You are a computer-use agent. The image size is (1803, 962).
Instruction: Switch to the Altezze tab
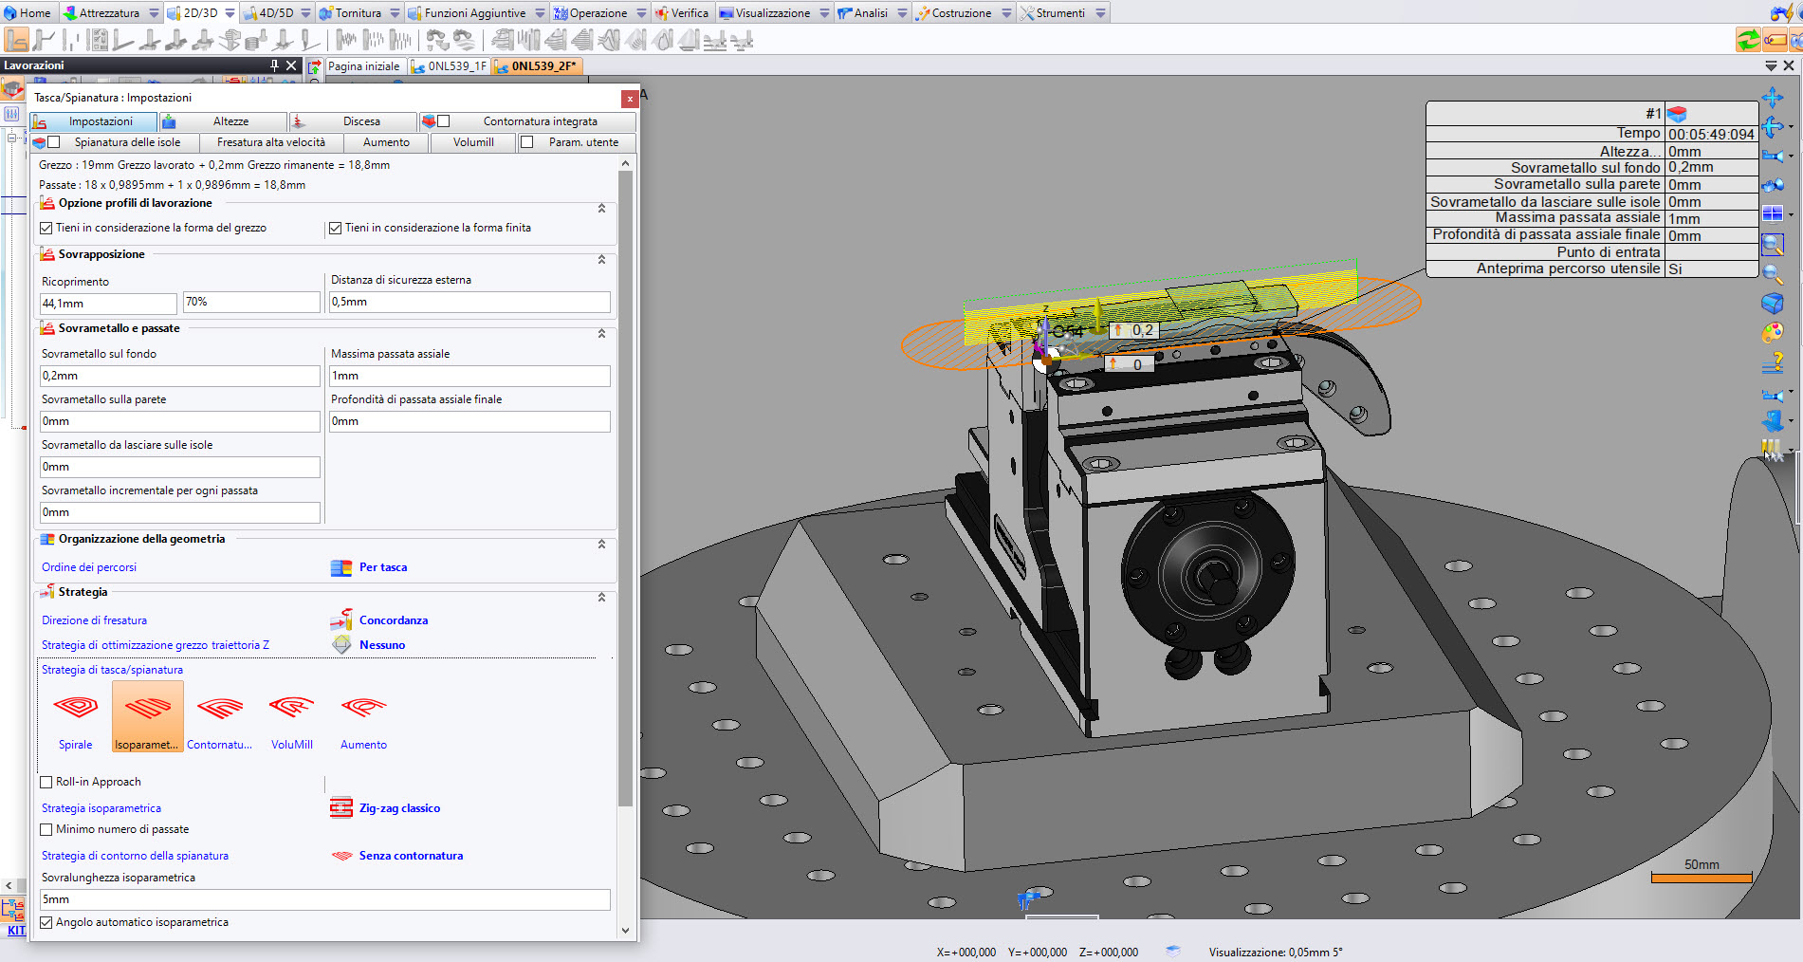224,121
